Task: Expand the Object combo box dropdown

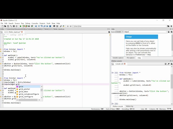Action: pos(167,32)
